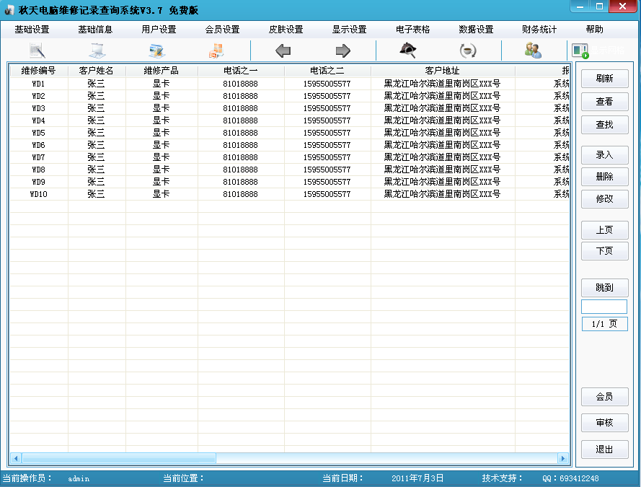Click the coffee cup refresh icon
The width and height of the screenshot is (641, 487).
point(468,51)
